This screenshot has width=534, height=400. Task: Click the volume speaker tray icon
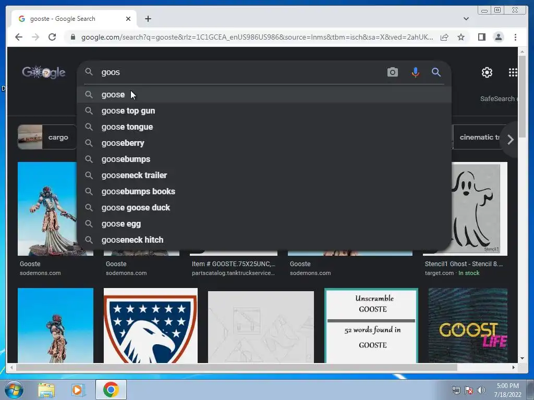pyautogui.click(x=481, y=390)
